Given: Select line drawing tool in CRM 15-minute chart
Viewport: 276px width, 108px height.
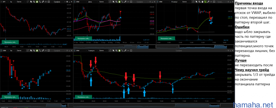Looking at the screenshot, I should point(205,2).
